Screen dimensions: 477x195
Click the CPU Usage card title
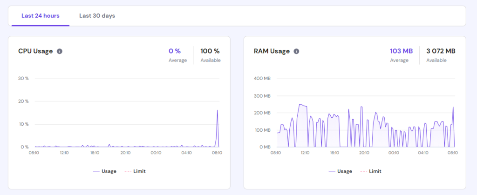[x=35, y=51]
